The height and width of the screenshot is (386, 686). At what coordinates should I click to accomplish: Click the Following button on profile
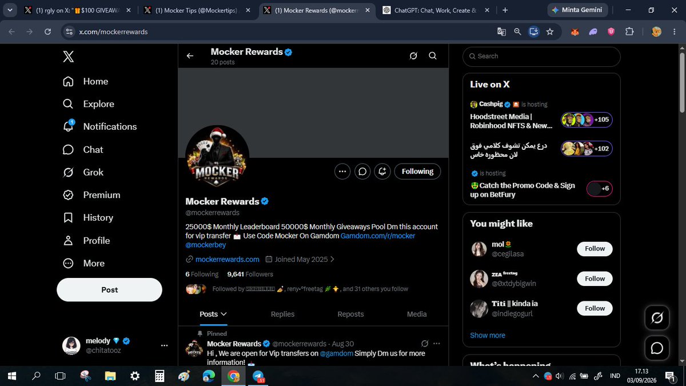click(x=417, y=171)
